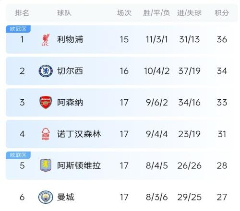Select team name 阿斯顿维拉
Viewport: 240px width, 211px height.
[79, 165]
